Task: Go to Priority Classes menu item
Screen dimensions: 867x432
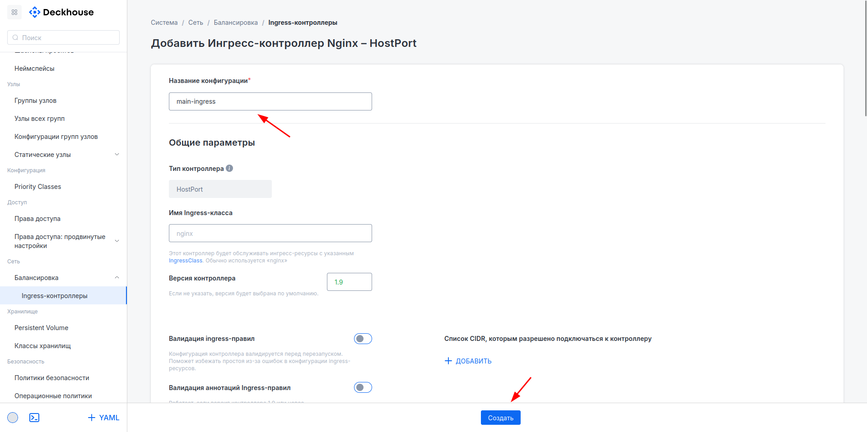Action: click(37, 187)
